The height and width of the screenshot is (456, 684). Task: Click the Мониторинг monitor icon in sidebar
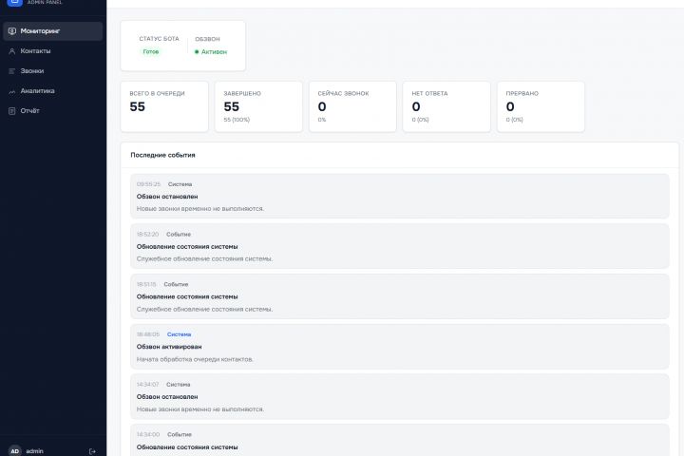[11, 31]
